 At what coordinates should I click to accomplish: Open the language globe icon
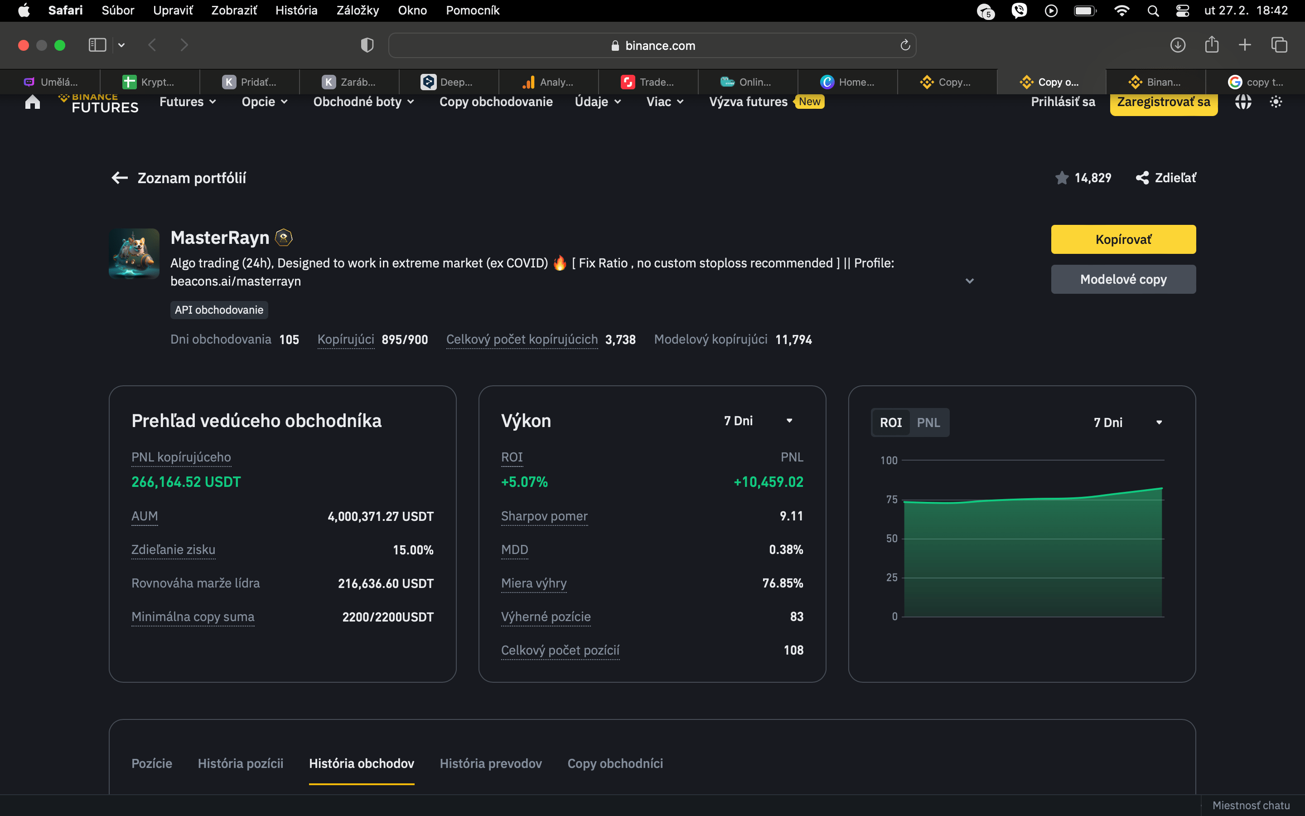[1242, 102]
